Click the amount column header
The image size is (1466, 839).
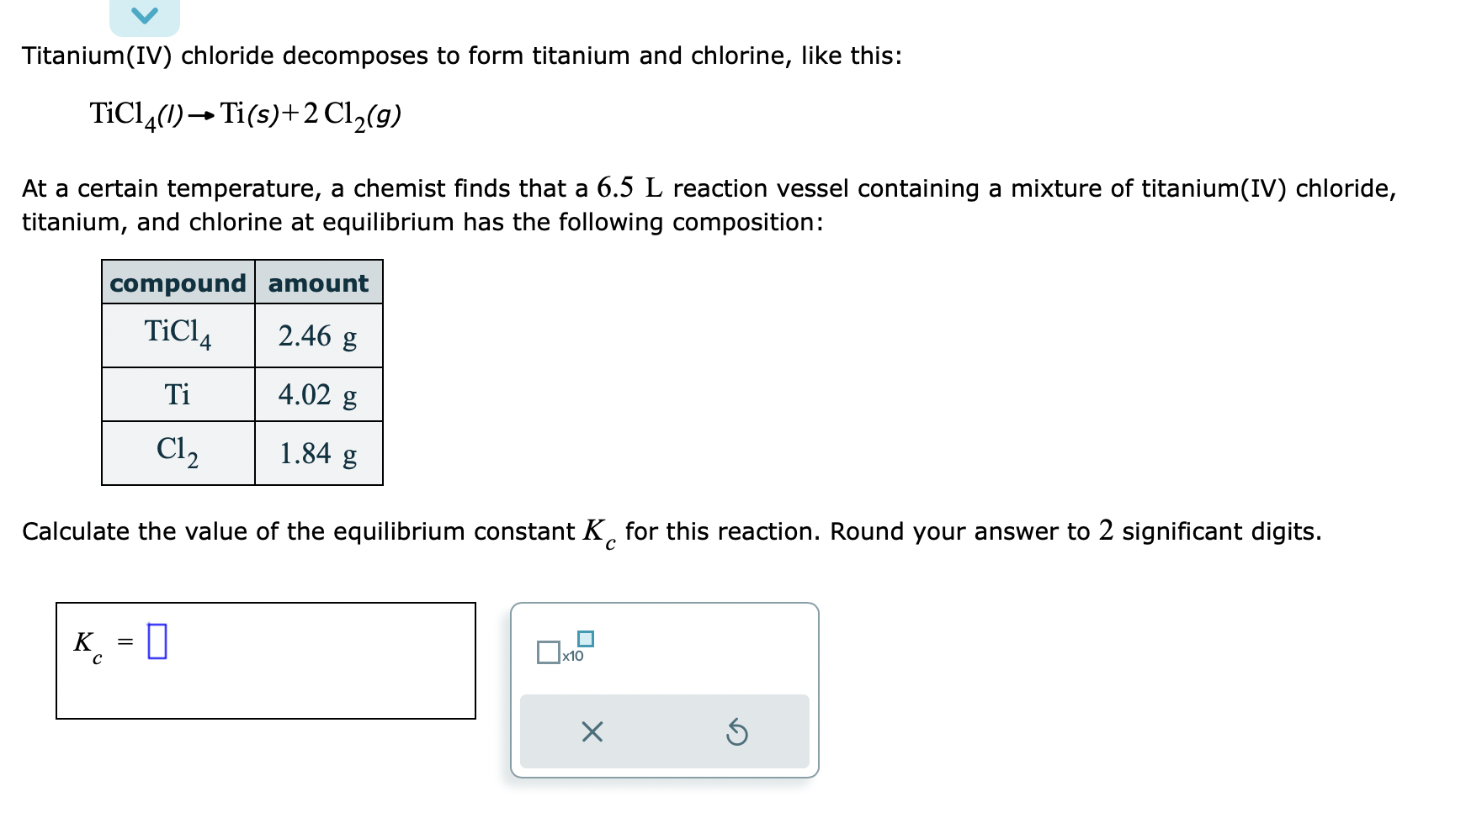click(x=317, y=283)
